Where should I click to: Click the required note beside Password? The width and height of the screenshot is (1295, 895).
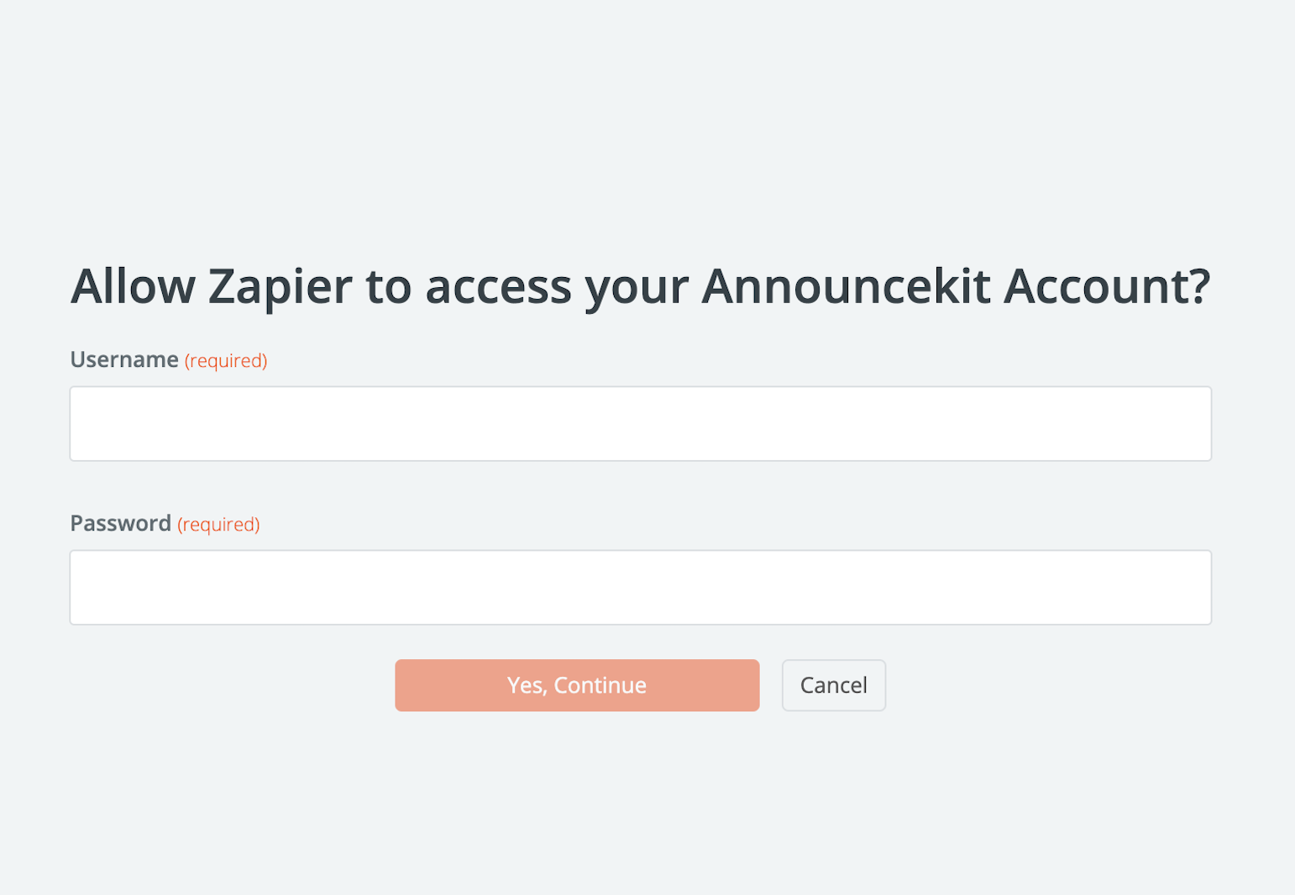218,524
